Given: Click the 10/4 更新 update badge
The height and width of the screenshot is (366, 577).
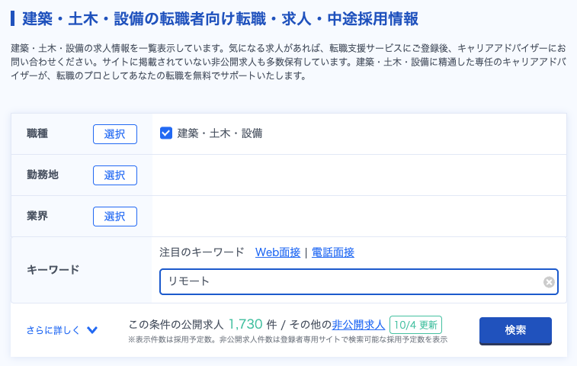Looking at the screenshot, I should pos(415,324).
